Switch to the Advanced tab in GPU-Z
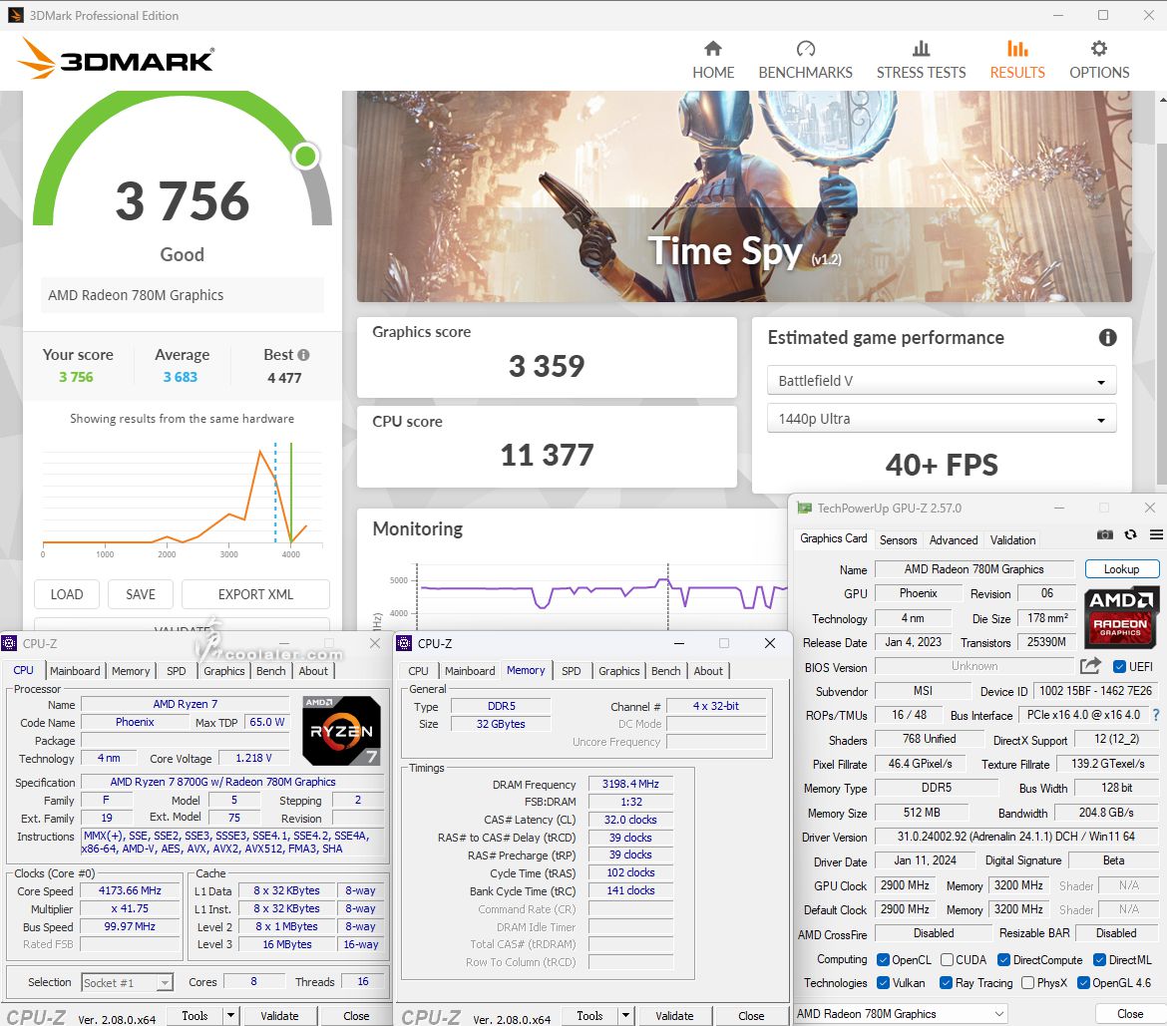The width and height of the screenshot is (1167, 1026). 953,540
